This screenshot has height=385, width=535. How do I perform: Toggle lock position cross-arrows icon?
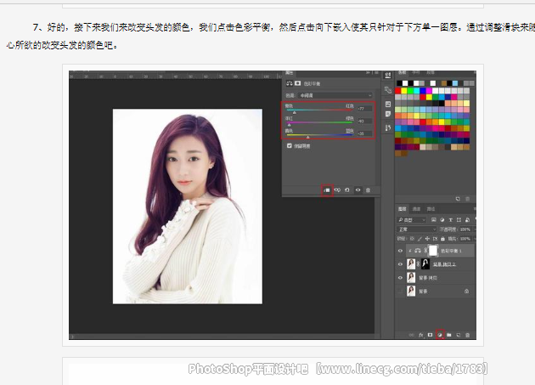[x=427, y=239]
